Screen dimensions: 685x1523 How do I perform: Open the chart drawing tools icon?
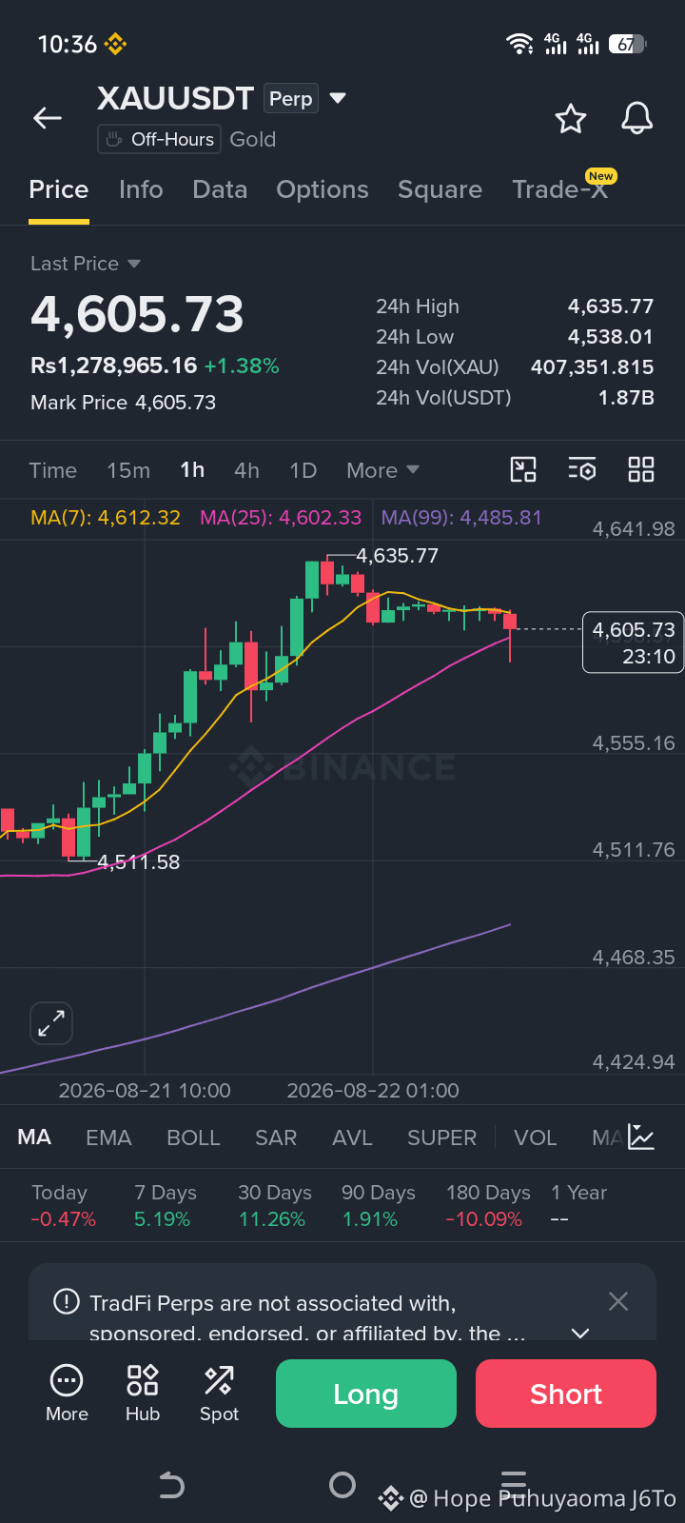tap(523, 469)
